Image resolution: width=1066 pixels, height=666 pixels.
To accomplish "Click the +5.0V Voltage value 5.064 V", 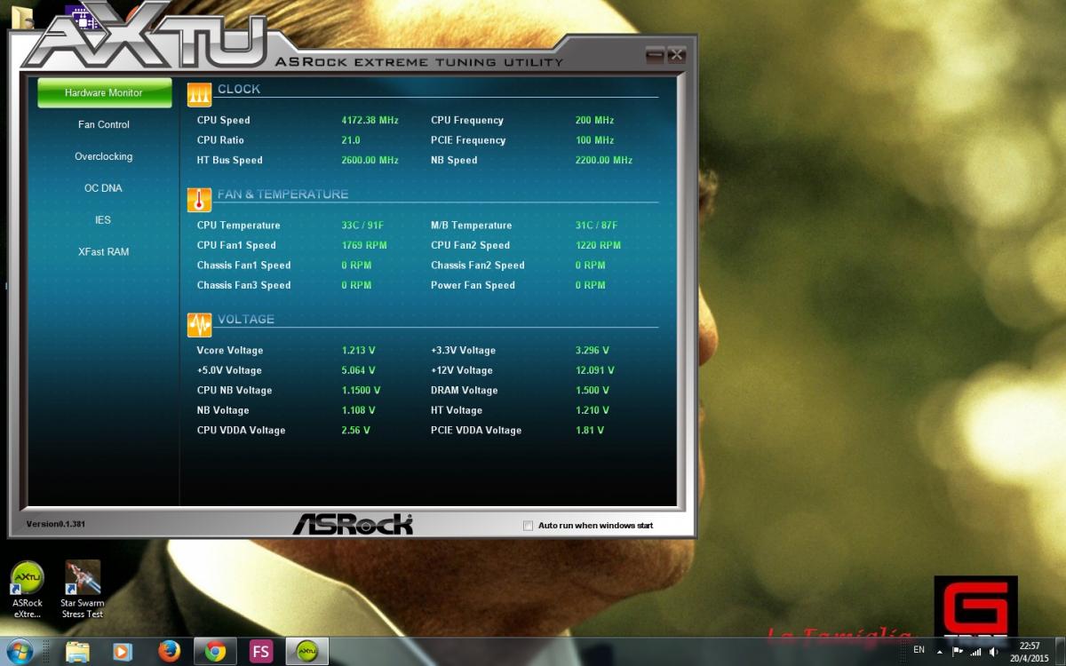I will point(358,370).
